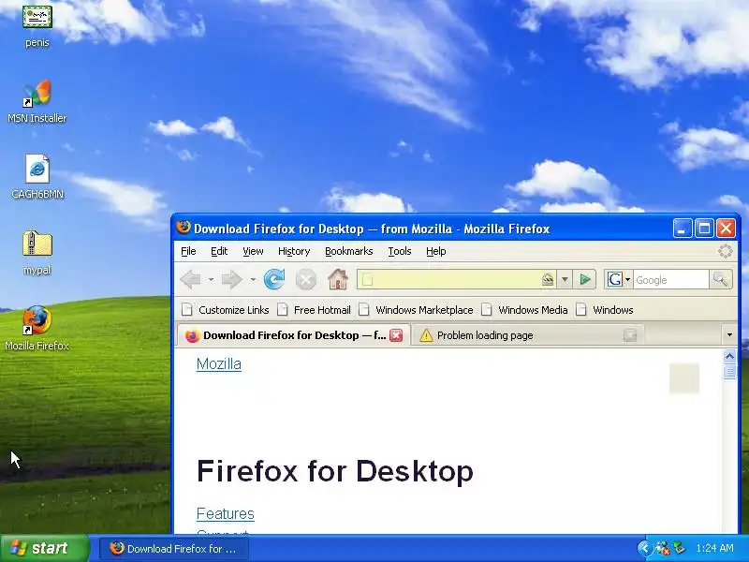
Task: Open Windows Marketplace bookmark
Action: pos(416,310)
